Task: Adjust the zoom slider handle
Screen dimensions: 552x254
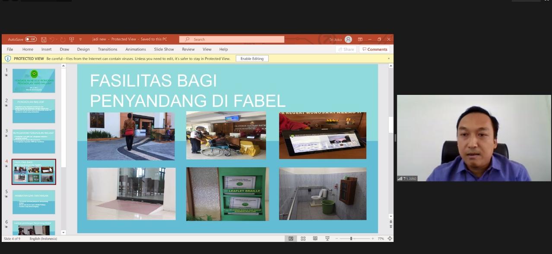Action: [x=351, y=238]
